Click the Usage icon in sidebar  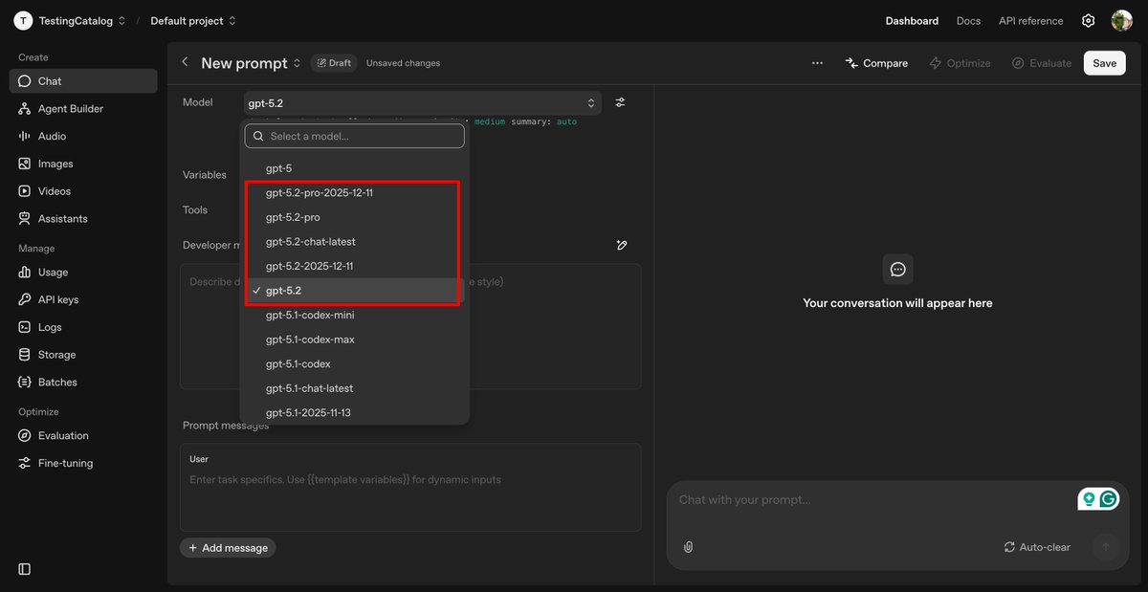point(25,273)
